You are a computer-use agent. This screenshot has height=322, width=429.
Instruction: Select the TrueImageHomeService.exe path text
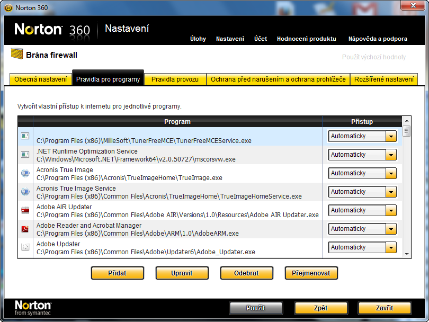(x=169, y=196)
